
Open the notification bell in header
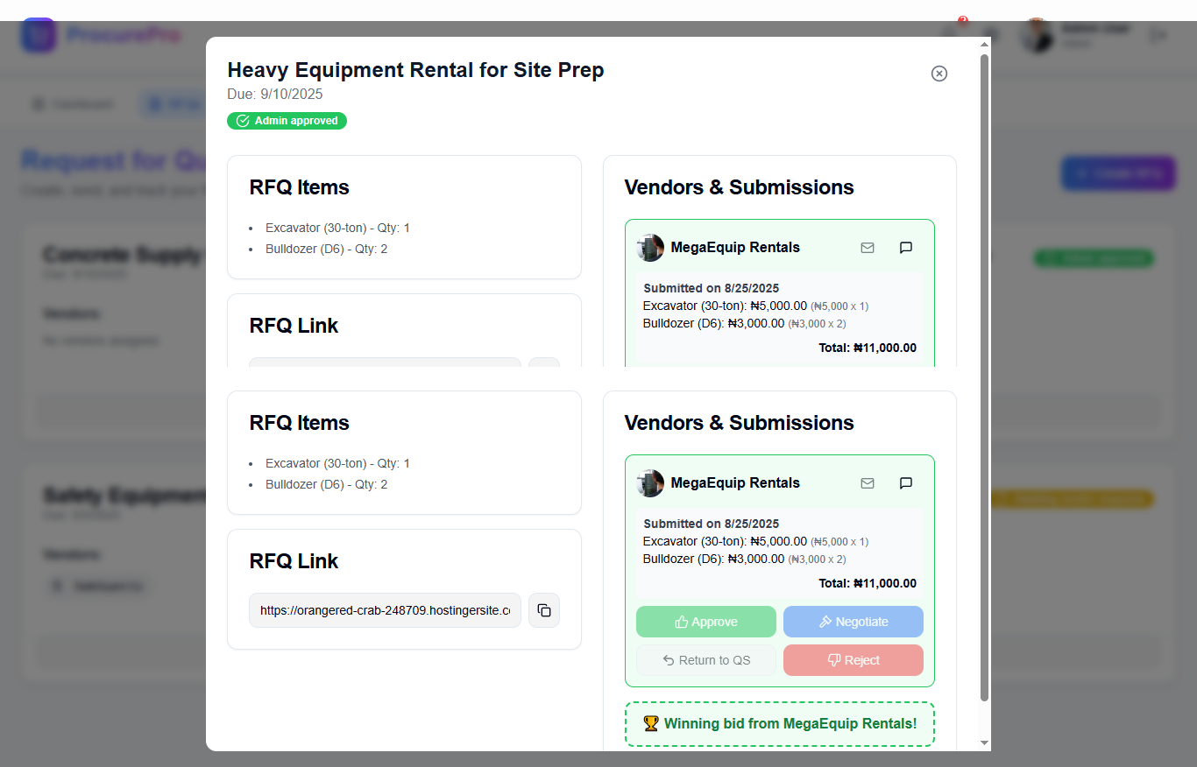point(951,34)
